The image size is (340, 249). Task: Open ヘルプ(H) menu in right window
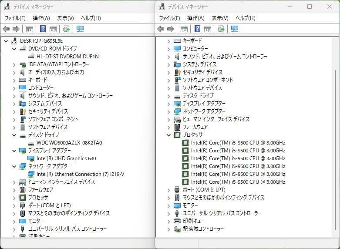245,18
